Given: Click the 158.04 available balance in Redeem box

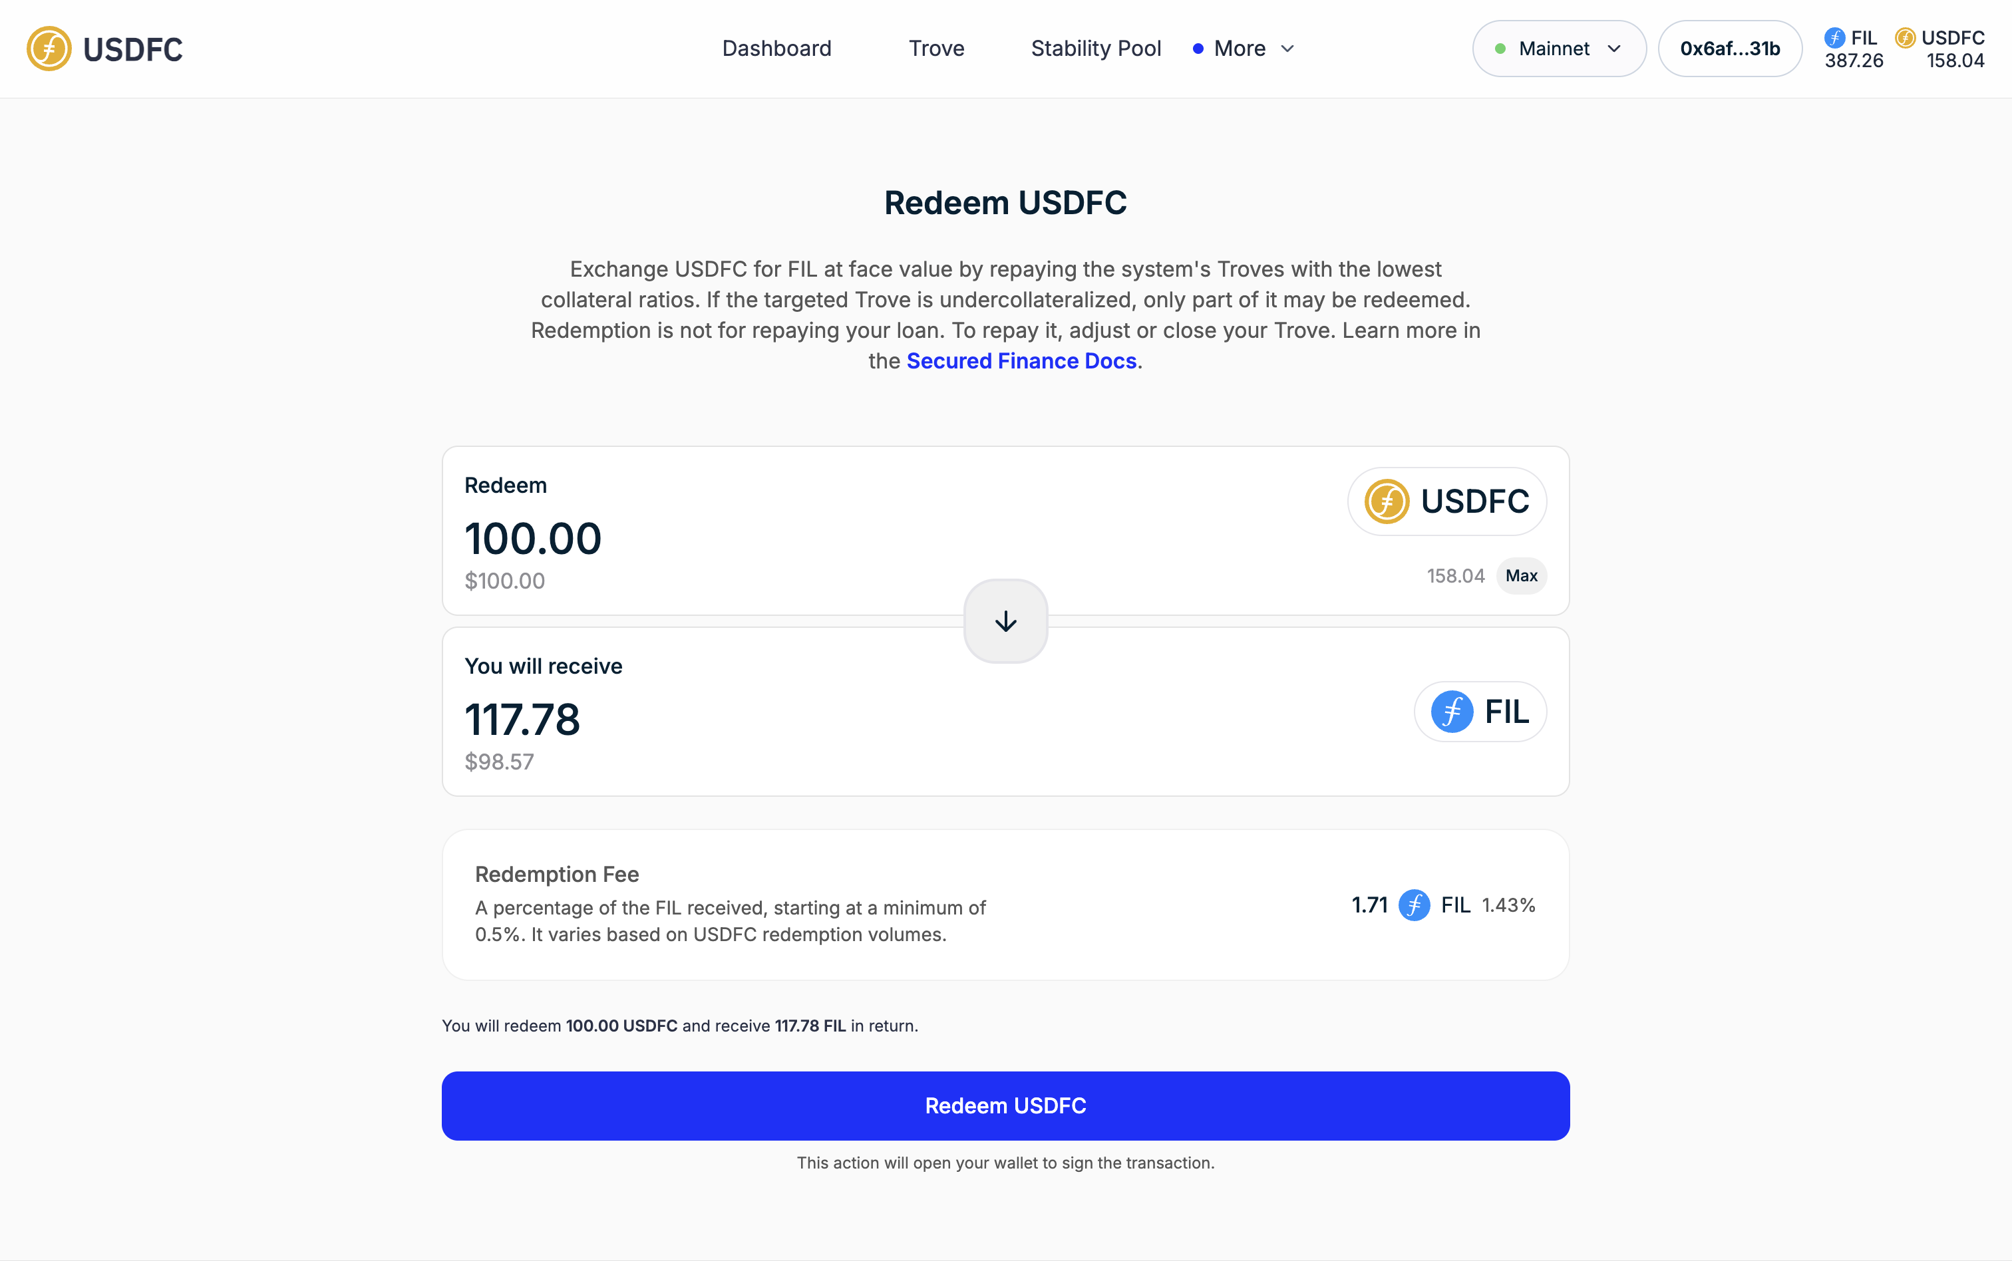Looking at the screenshot, I should pos(1455,576).
